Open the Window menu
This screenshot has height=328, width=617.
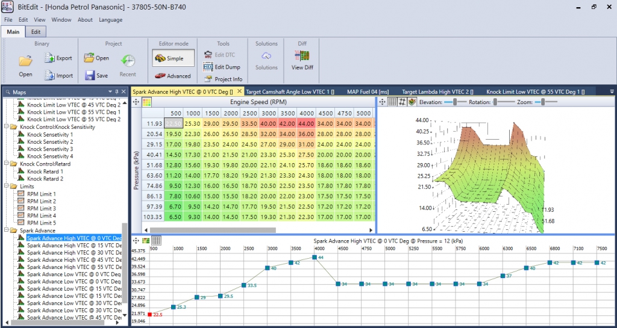click(61, 20)
